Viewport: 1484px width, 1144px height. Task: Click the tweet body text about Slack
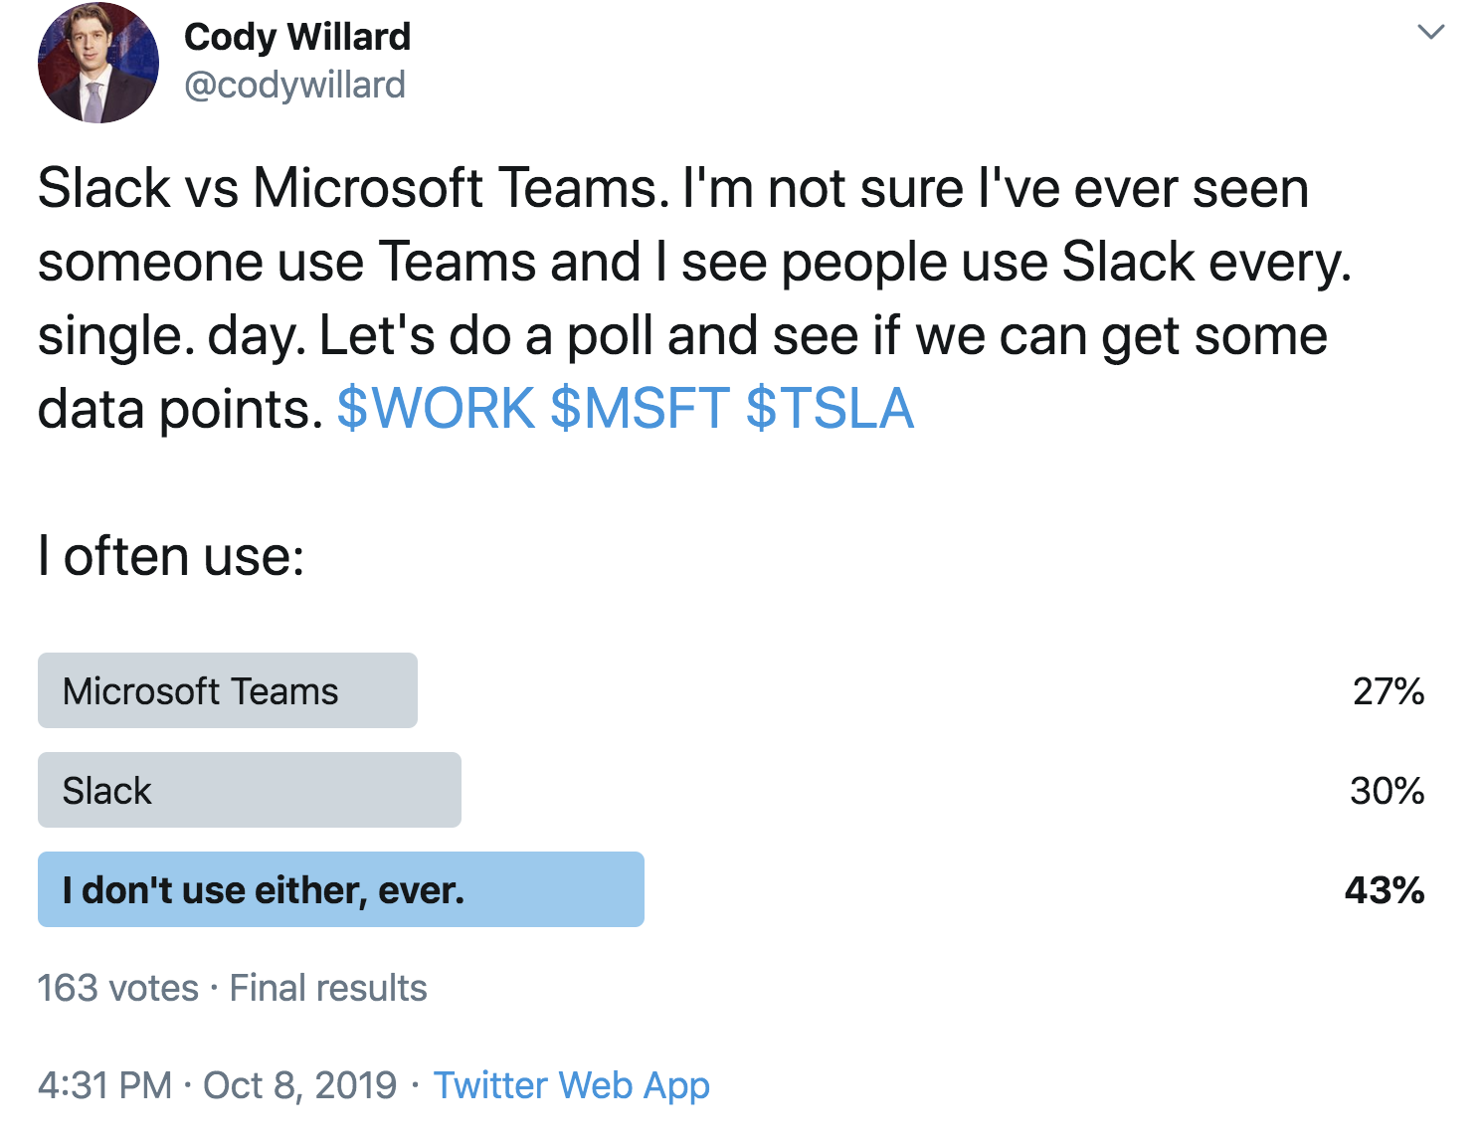[x=694, y=298]
